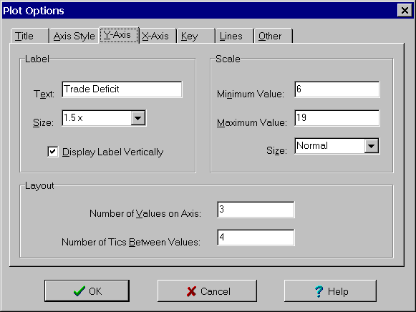
Task: Click the Cancel button
Action: pos(207,291)
